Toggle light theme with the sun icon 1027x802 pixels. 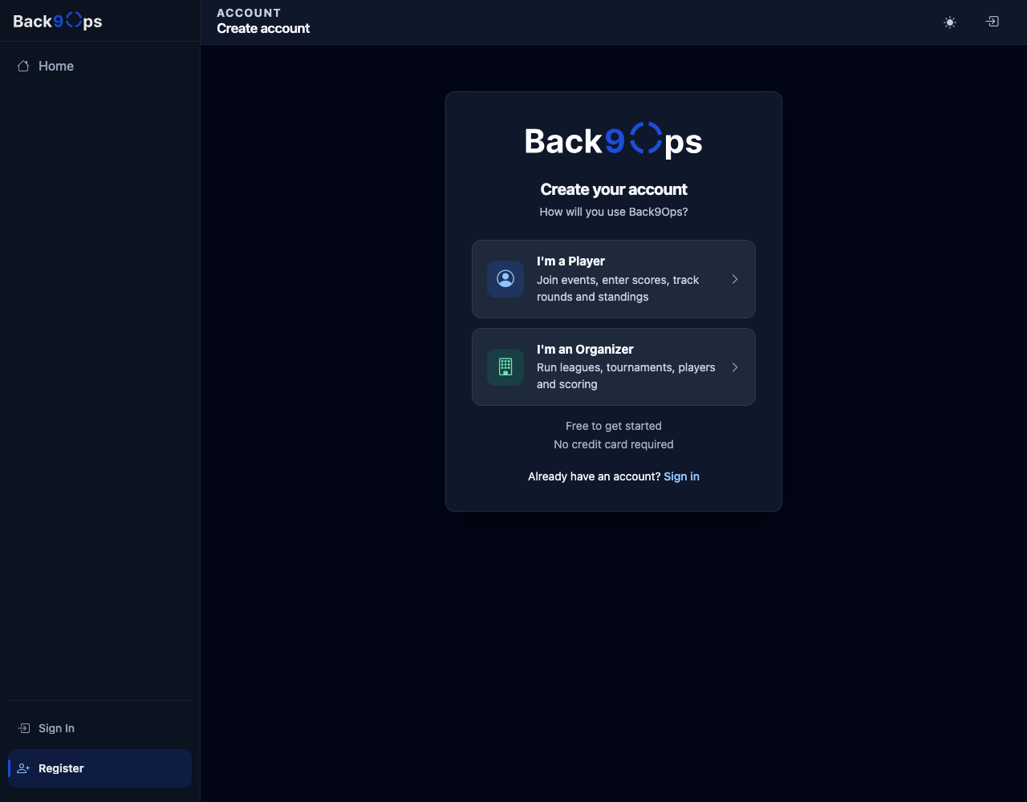[950, 22]
